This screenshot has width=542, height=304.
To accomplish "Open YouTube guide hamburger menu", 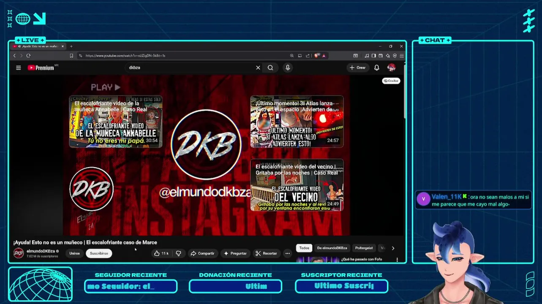I will [19, 68].
